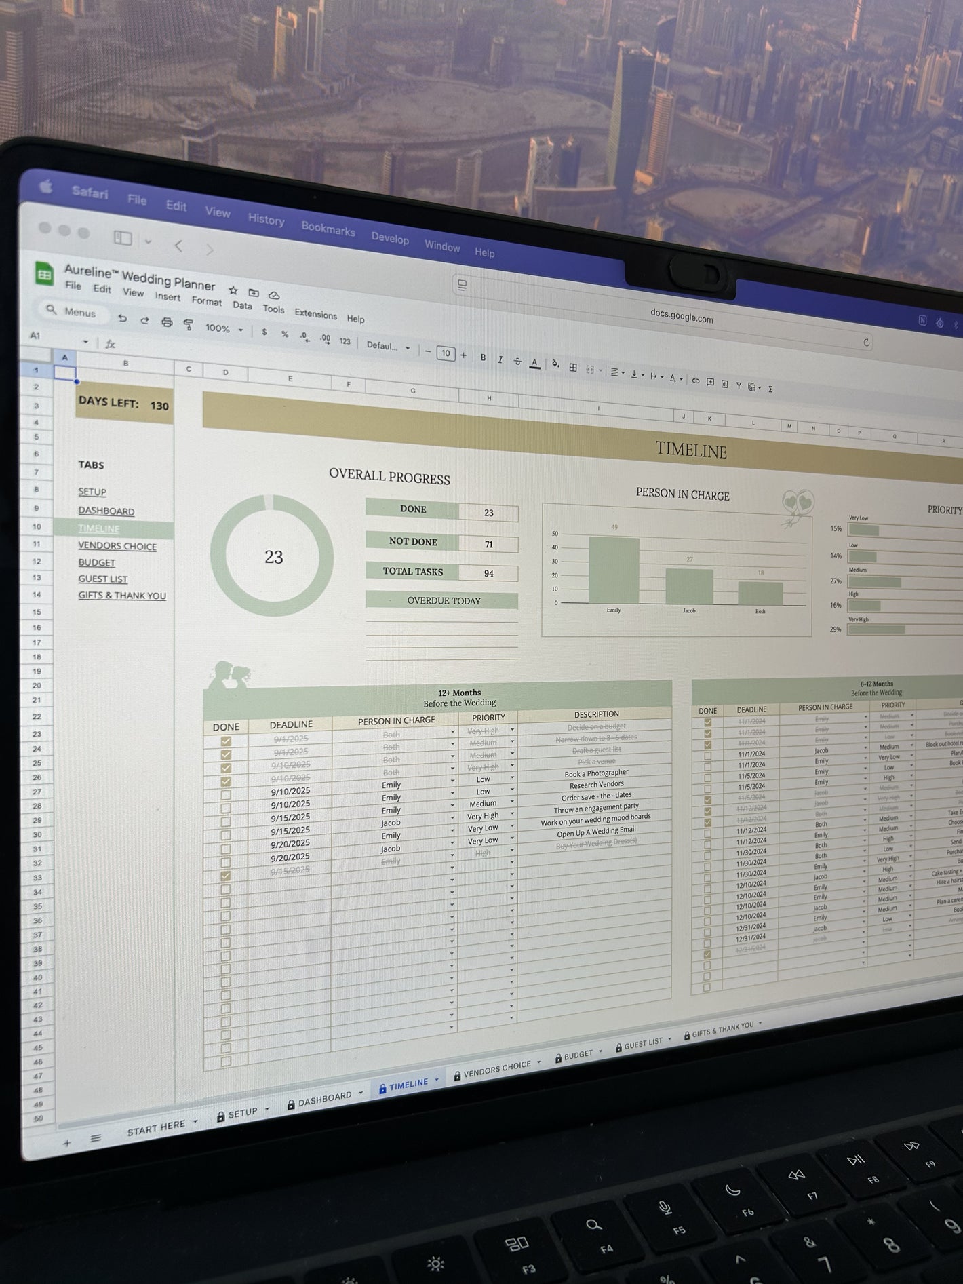This screenshot has height=1284, width=963.
Task: Open the zoom 100% dropdown
Action: point(224,328)
